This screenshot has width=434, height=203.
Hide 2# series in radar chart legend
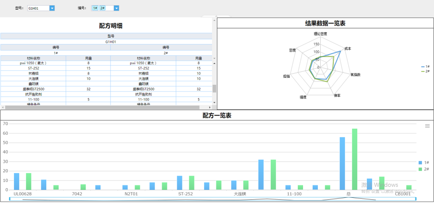[425, 71]
